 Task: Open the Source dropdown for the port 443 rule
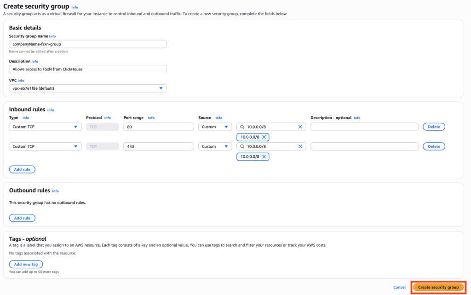coord(215,147)
